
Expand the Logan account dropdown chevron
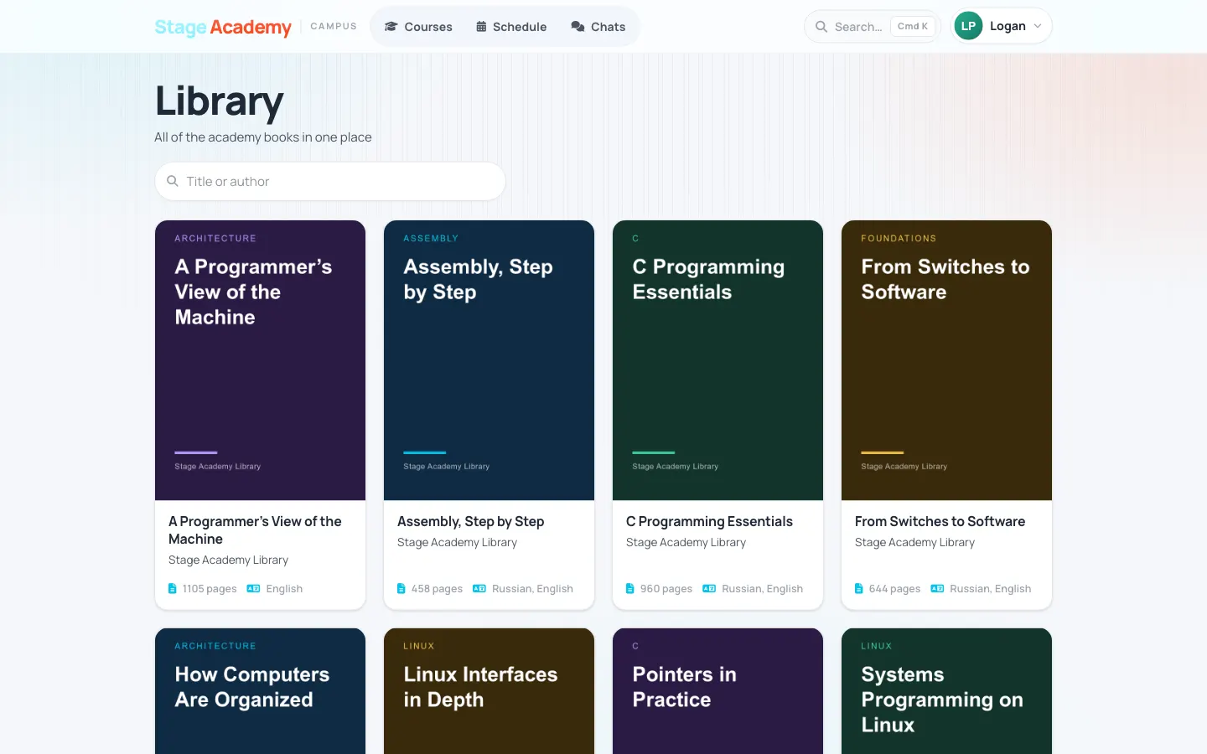tap(1038, 26)
